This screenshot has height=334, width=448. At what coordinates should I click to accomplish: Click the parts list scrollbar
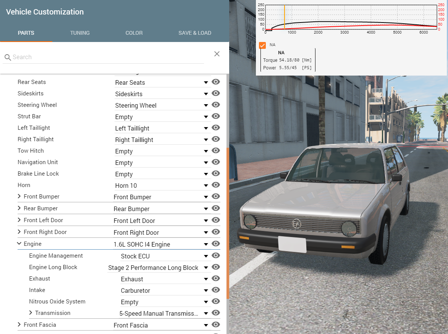228,223
